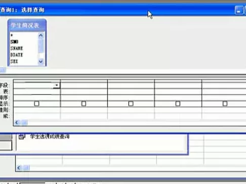The width and height of the screenshot is (246, 184).
Task: Toggle the show checkbox in third column
Action: pos(131,104)
